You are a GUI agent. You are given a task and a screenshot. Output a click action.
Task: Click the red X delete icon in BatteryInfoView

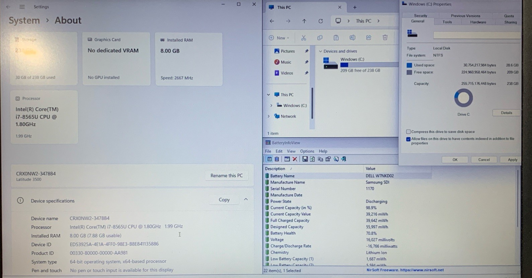tap(295, 159)
